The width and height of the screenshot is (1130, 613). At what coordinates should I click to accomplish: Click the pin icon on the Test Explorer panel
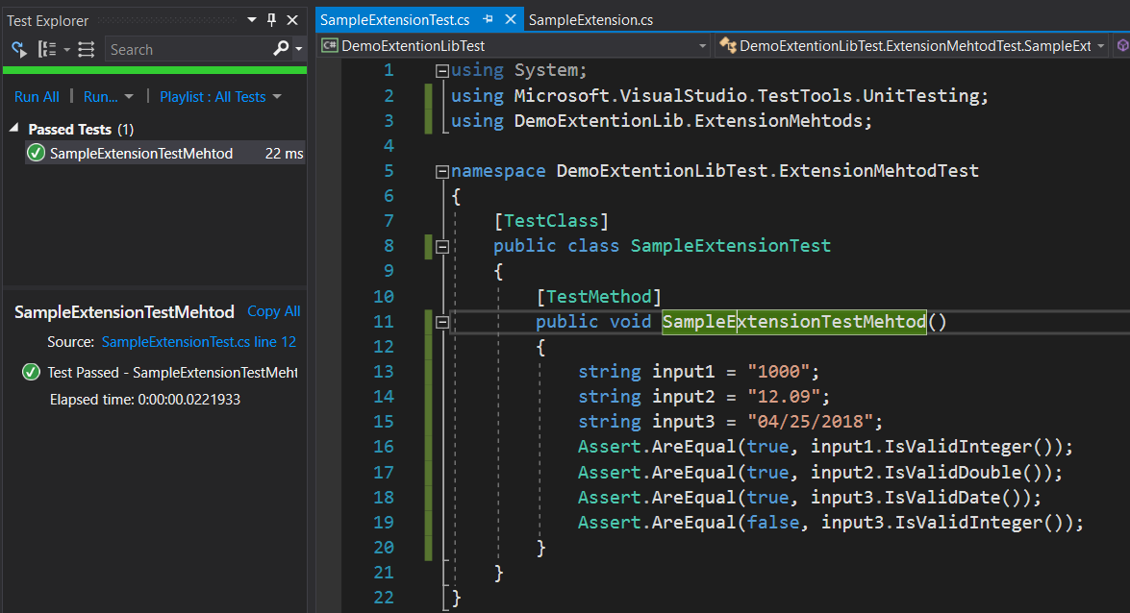pos(272,19)
